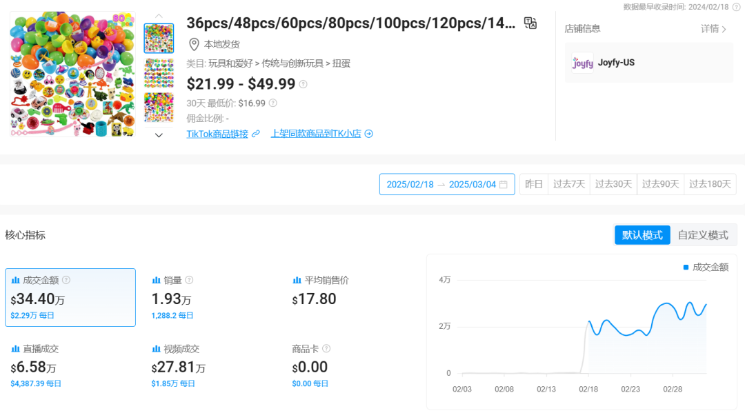Switch to 默认模式 display mode
The width and height of the screenshot is (745, 413).
(x=642, y=235)
